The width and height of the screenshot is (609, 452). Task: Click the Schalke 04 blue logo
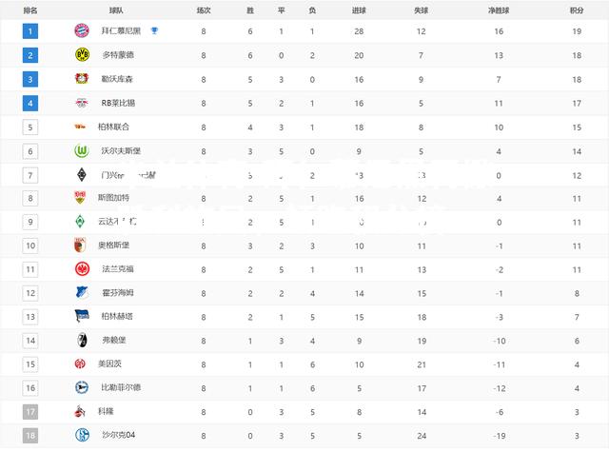82,435
